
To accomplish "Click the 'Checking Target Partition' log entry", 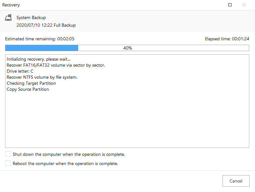I will click(x=31, y=83).
